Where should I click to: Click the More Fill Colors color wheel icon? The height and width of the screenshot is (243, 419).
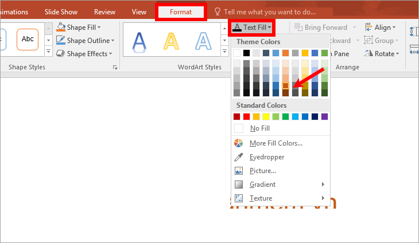coord(239,143)
